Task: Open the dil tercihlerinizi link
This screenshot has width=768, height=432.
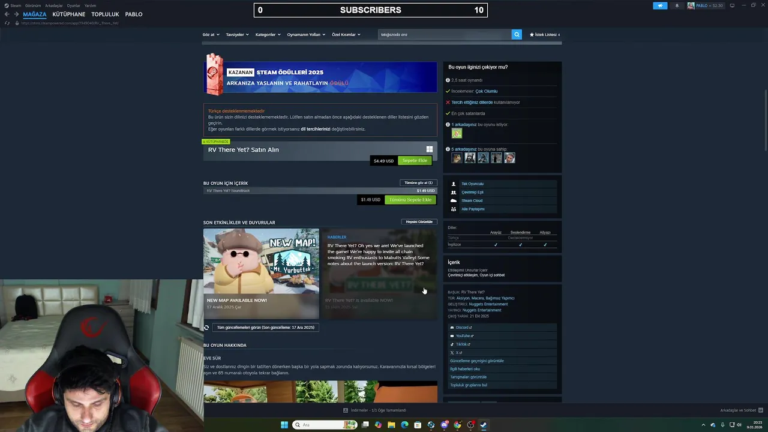Action: 316,129
